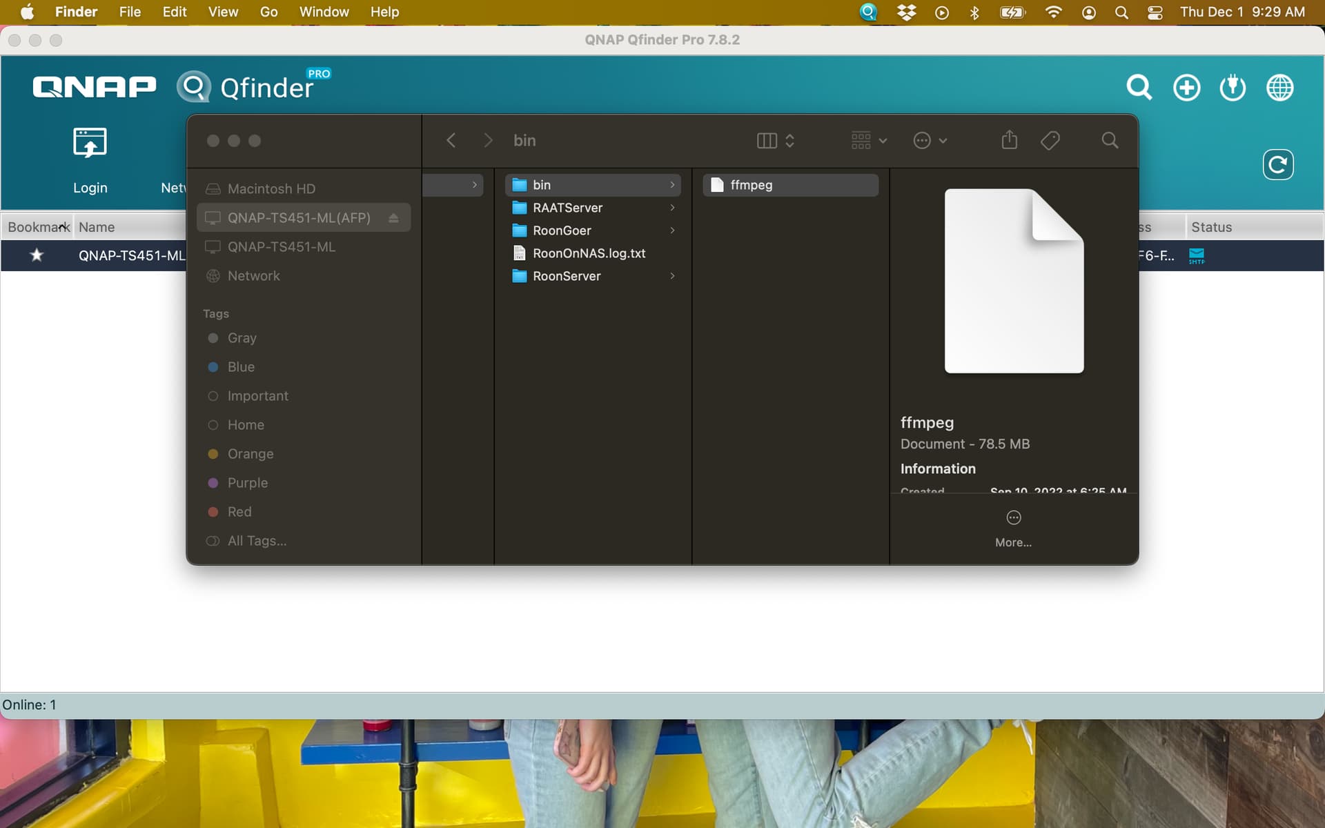The image size is (1325, 828).
Task: Go forward in Finder window
Action: point(488,140)
